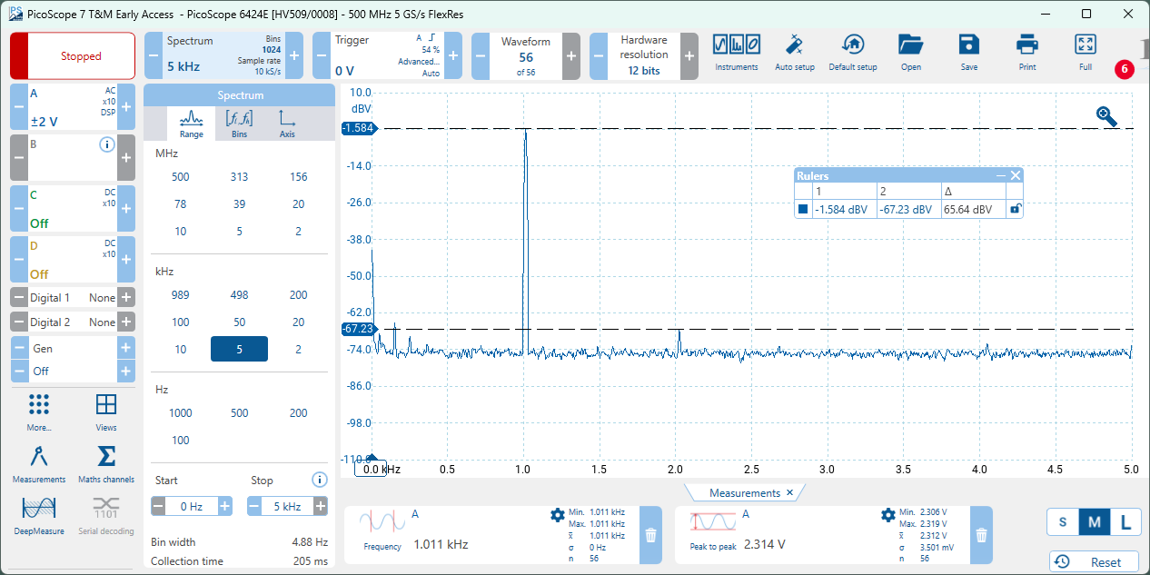Open the Digital 1 channel settings
The height and width of the screenshot is (575, 1150).
coord(73,297)
